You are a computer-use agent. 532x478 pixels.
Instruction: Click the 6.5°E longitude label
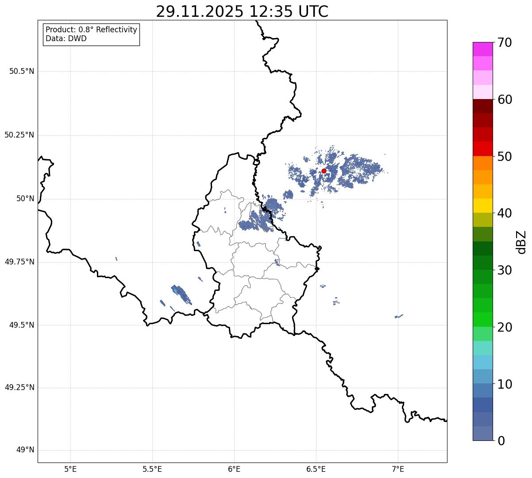coord(316,469)
